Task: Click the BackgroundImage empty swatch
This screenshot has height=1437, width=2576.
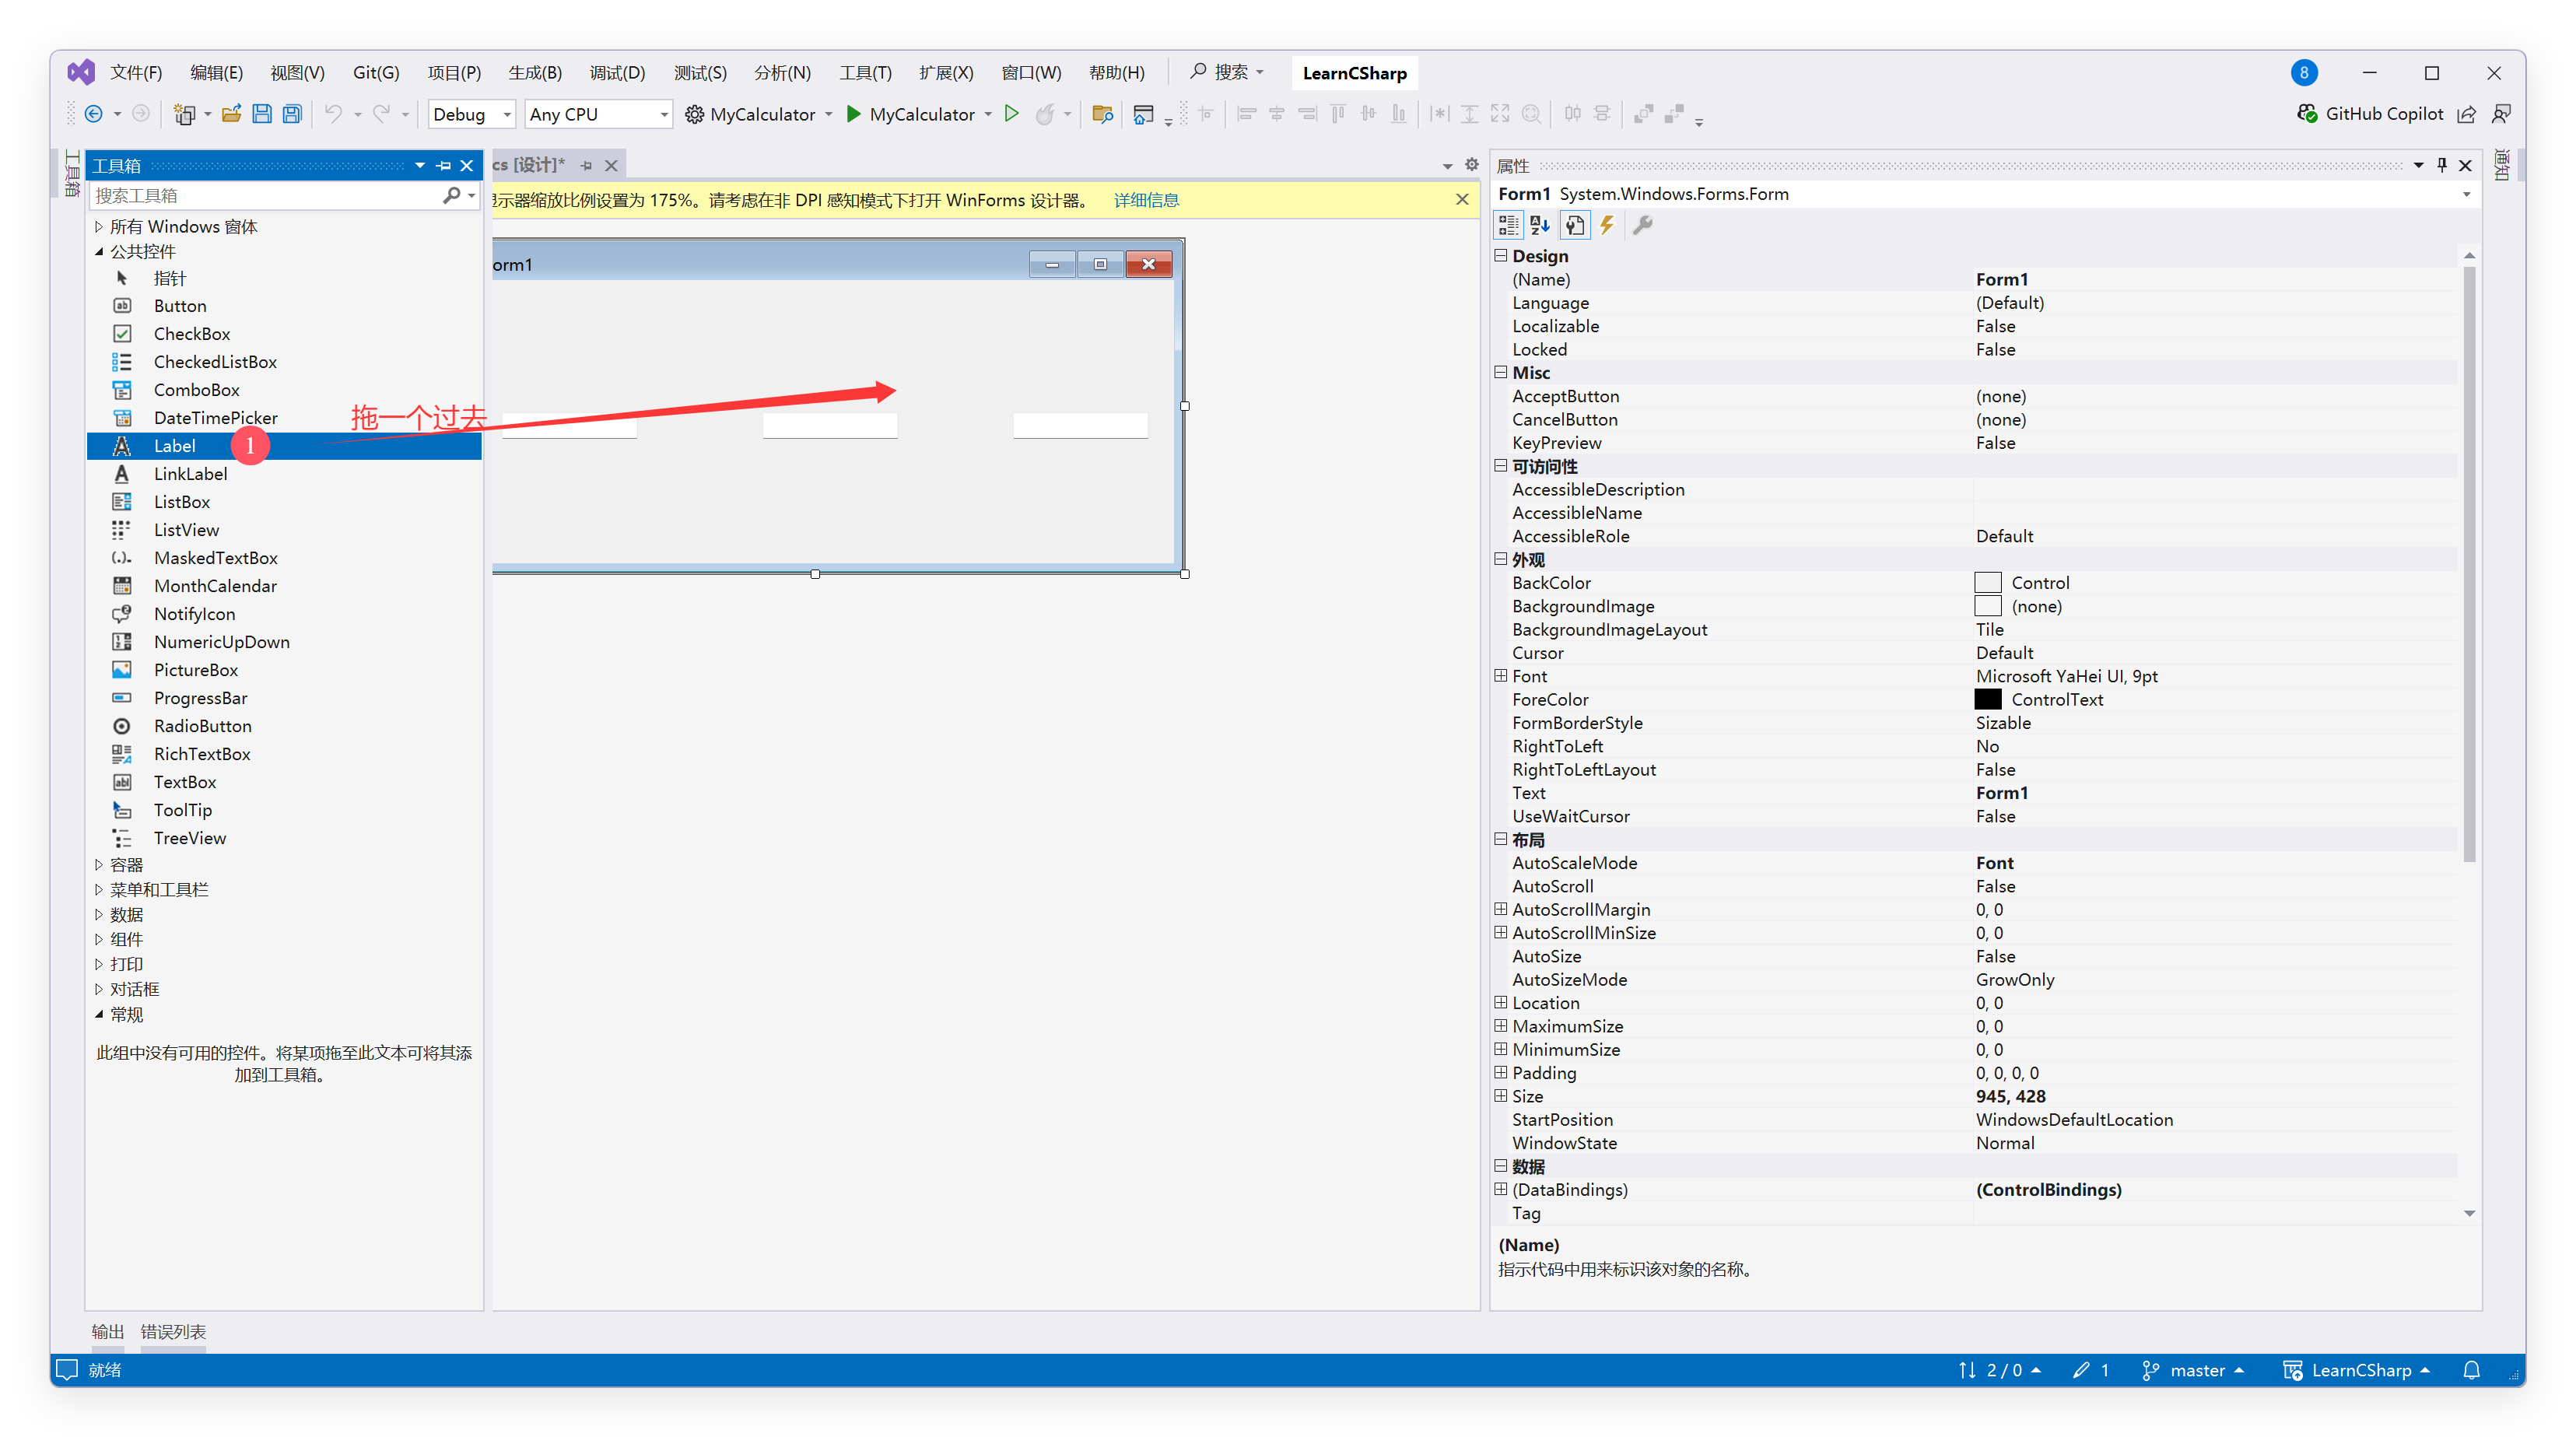Action: 1987,605
